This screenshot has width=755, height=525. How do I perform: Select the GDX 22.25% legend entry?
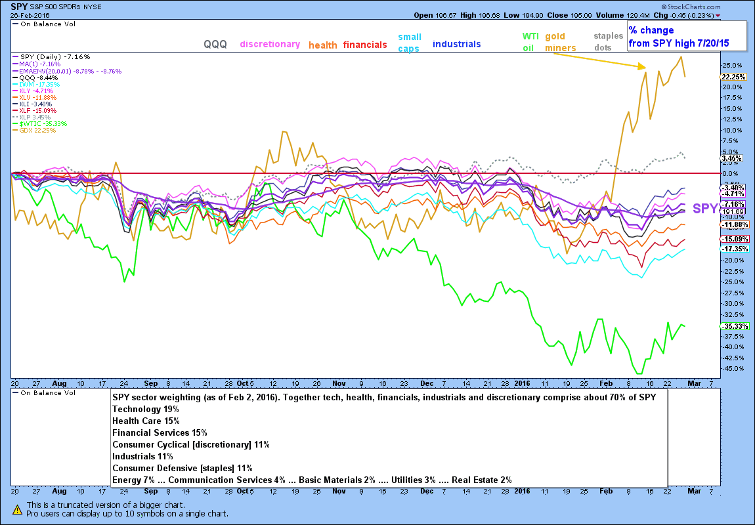tap(33, 131)
